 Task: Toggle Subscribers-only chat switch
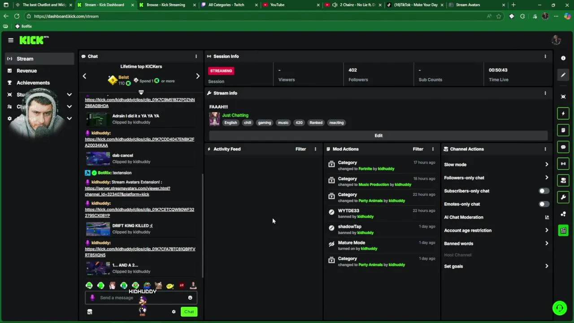pyautogui.click(x=544, y=191)
